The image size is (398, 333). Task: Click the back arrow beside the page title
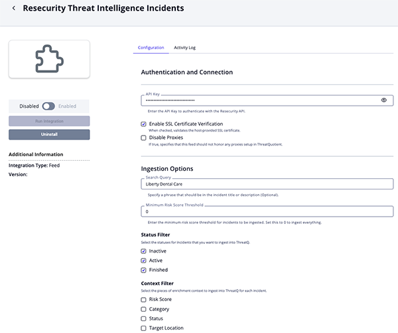click(14, 9)
